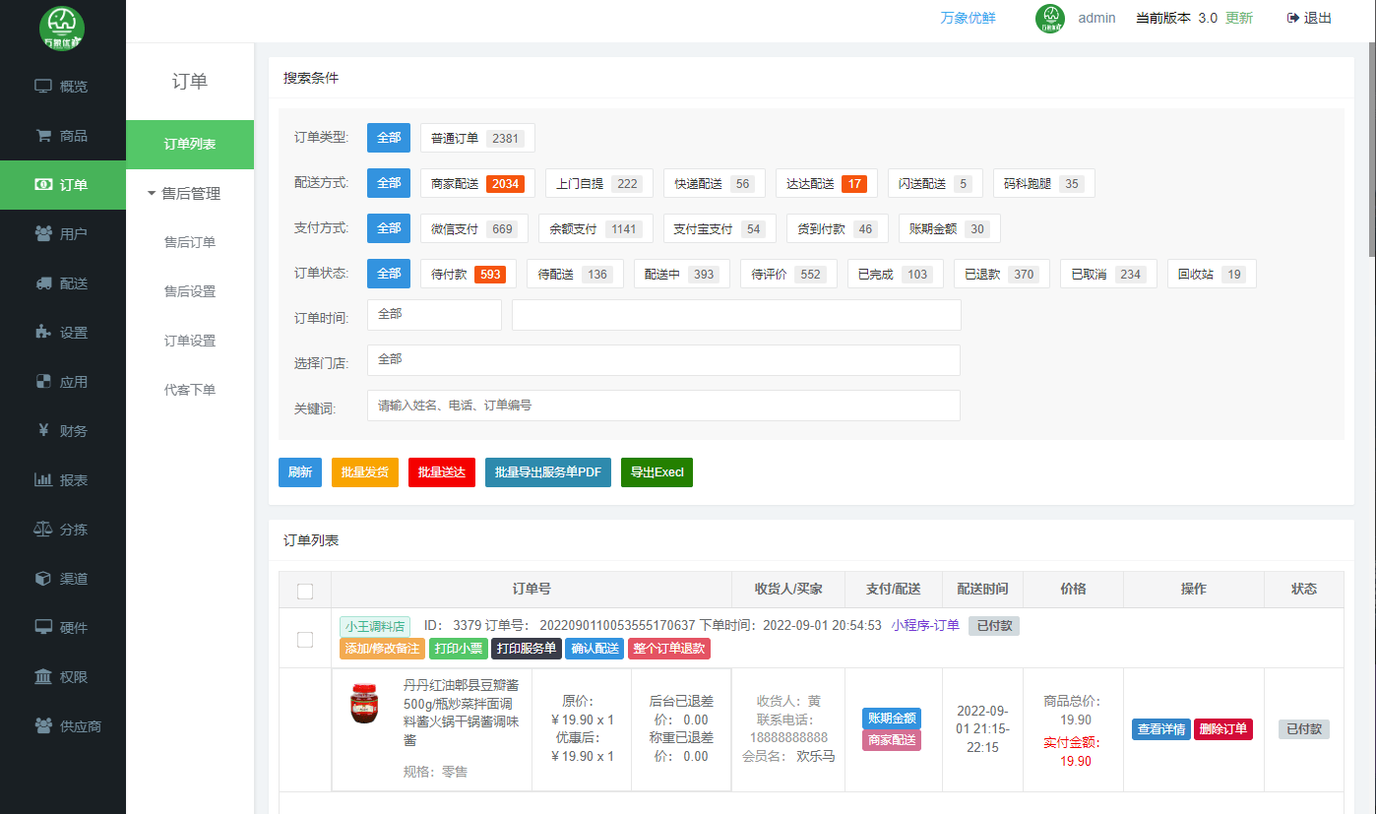The image size is (1376, 814).
Task: Click the delivery truck icon in sidebar
Action: click(x=43, y=283)
